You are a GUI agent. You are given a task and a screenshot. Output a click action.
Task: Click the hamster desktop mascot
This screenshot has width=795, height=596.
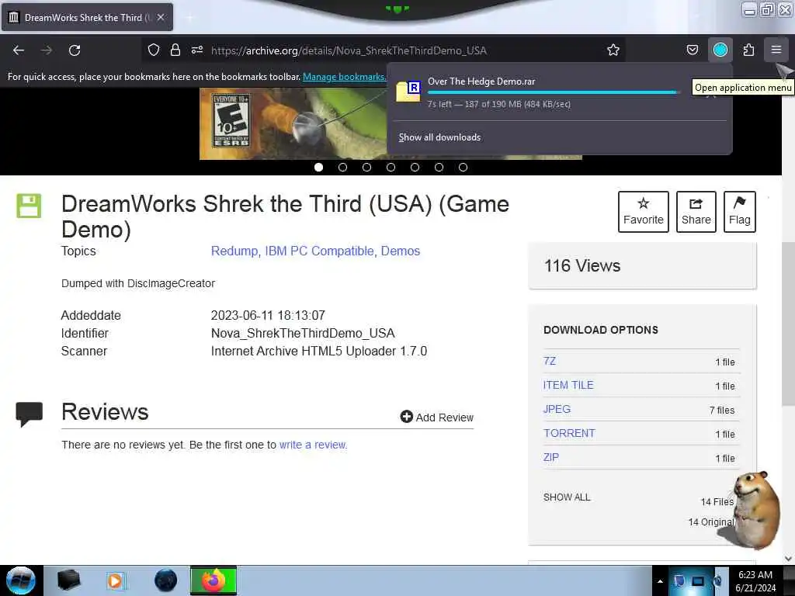[755, 509]
